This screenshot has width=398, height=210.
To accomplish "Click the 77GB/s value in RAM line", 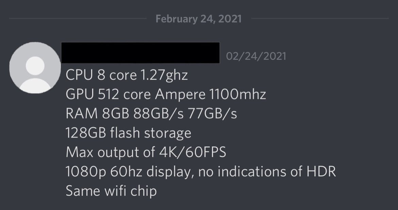I will pos(213,113).
